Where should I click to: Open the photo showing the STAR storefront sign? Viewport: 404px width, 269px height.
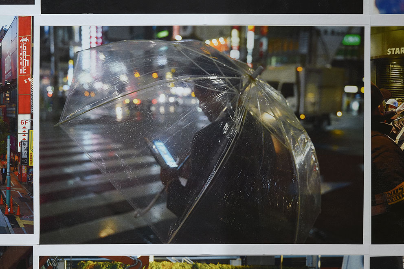(387, 135)
